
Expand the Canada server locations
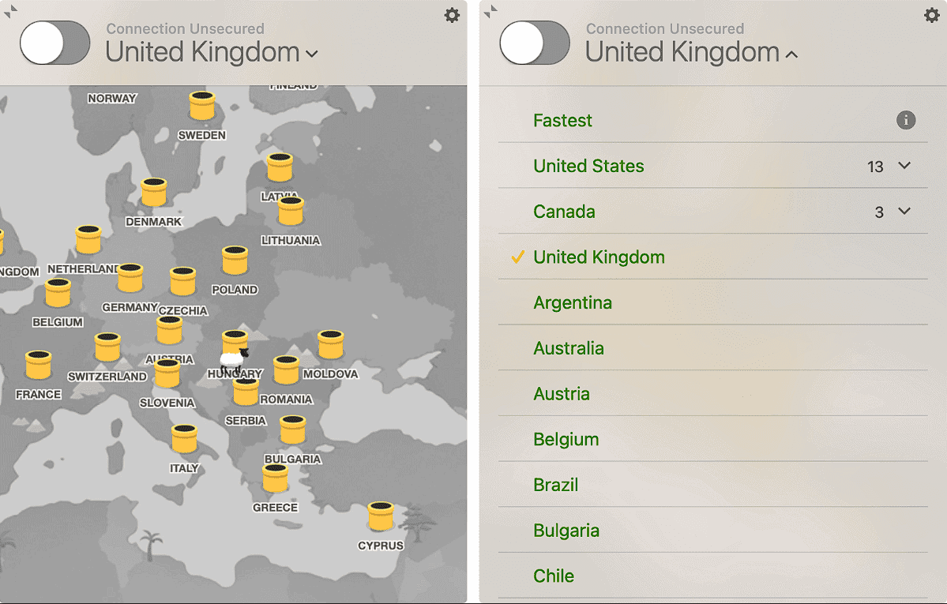point(905,212)
